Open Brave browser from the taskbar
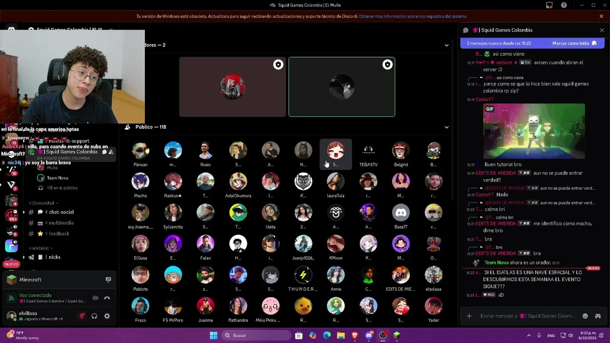The width and height of the screenshot is (610, 343). coord(355,335)
